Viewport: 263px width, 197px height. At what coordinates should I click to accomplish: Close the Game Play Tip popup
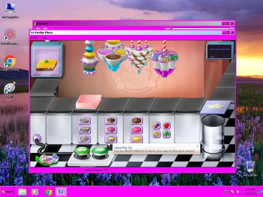pyautogui.click(x=198, y=146)
